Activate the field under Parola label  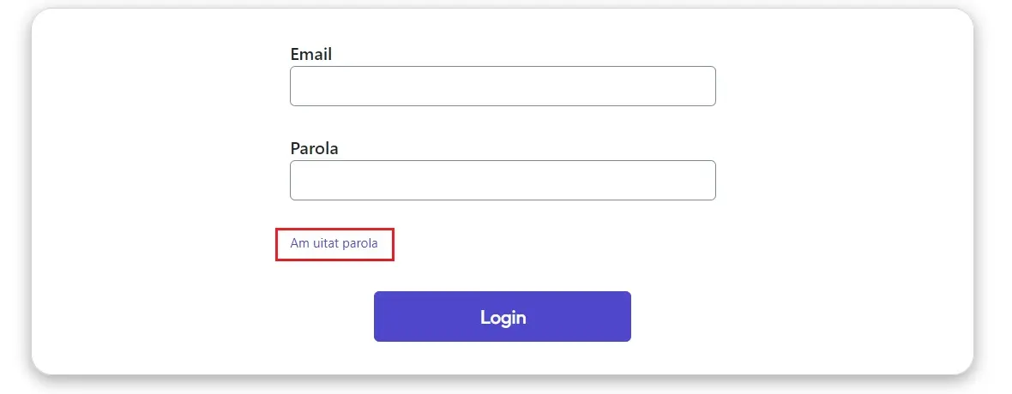[x=503, y=180]
